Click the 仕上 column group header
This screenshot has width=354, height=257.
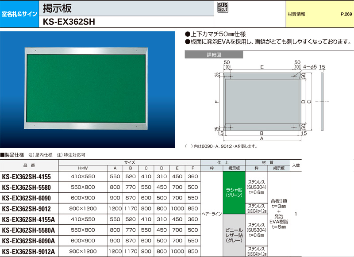223,162
